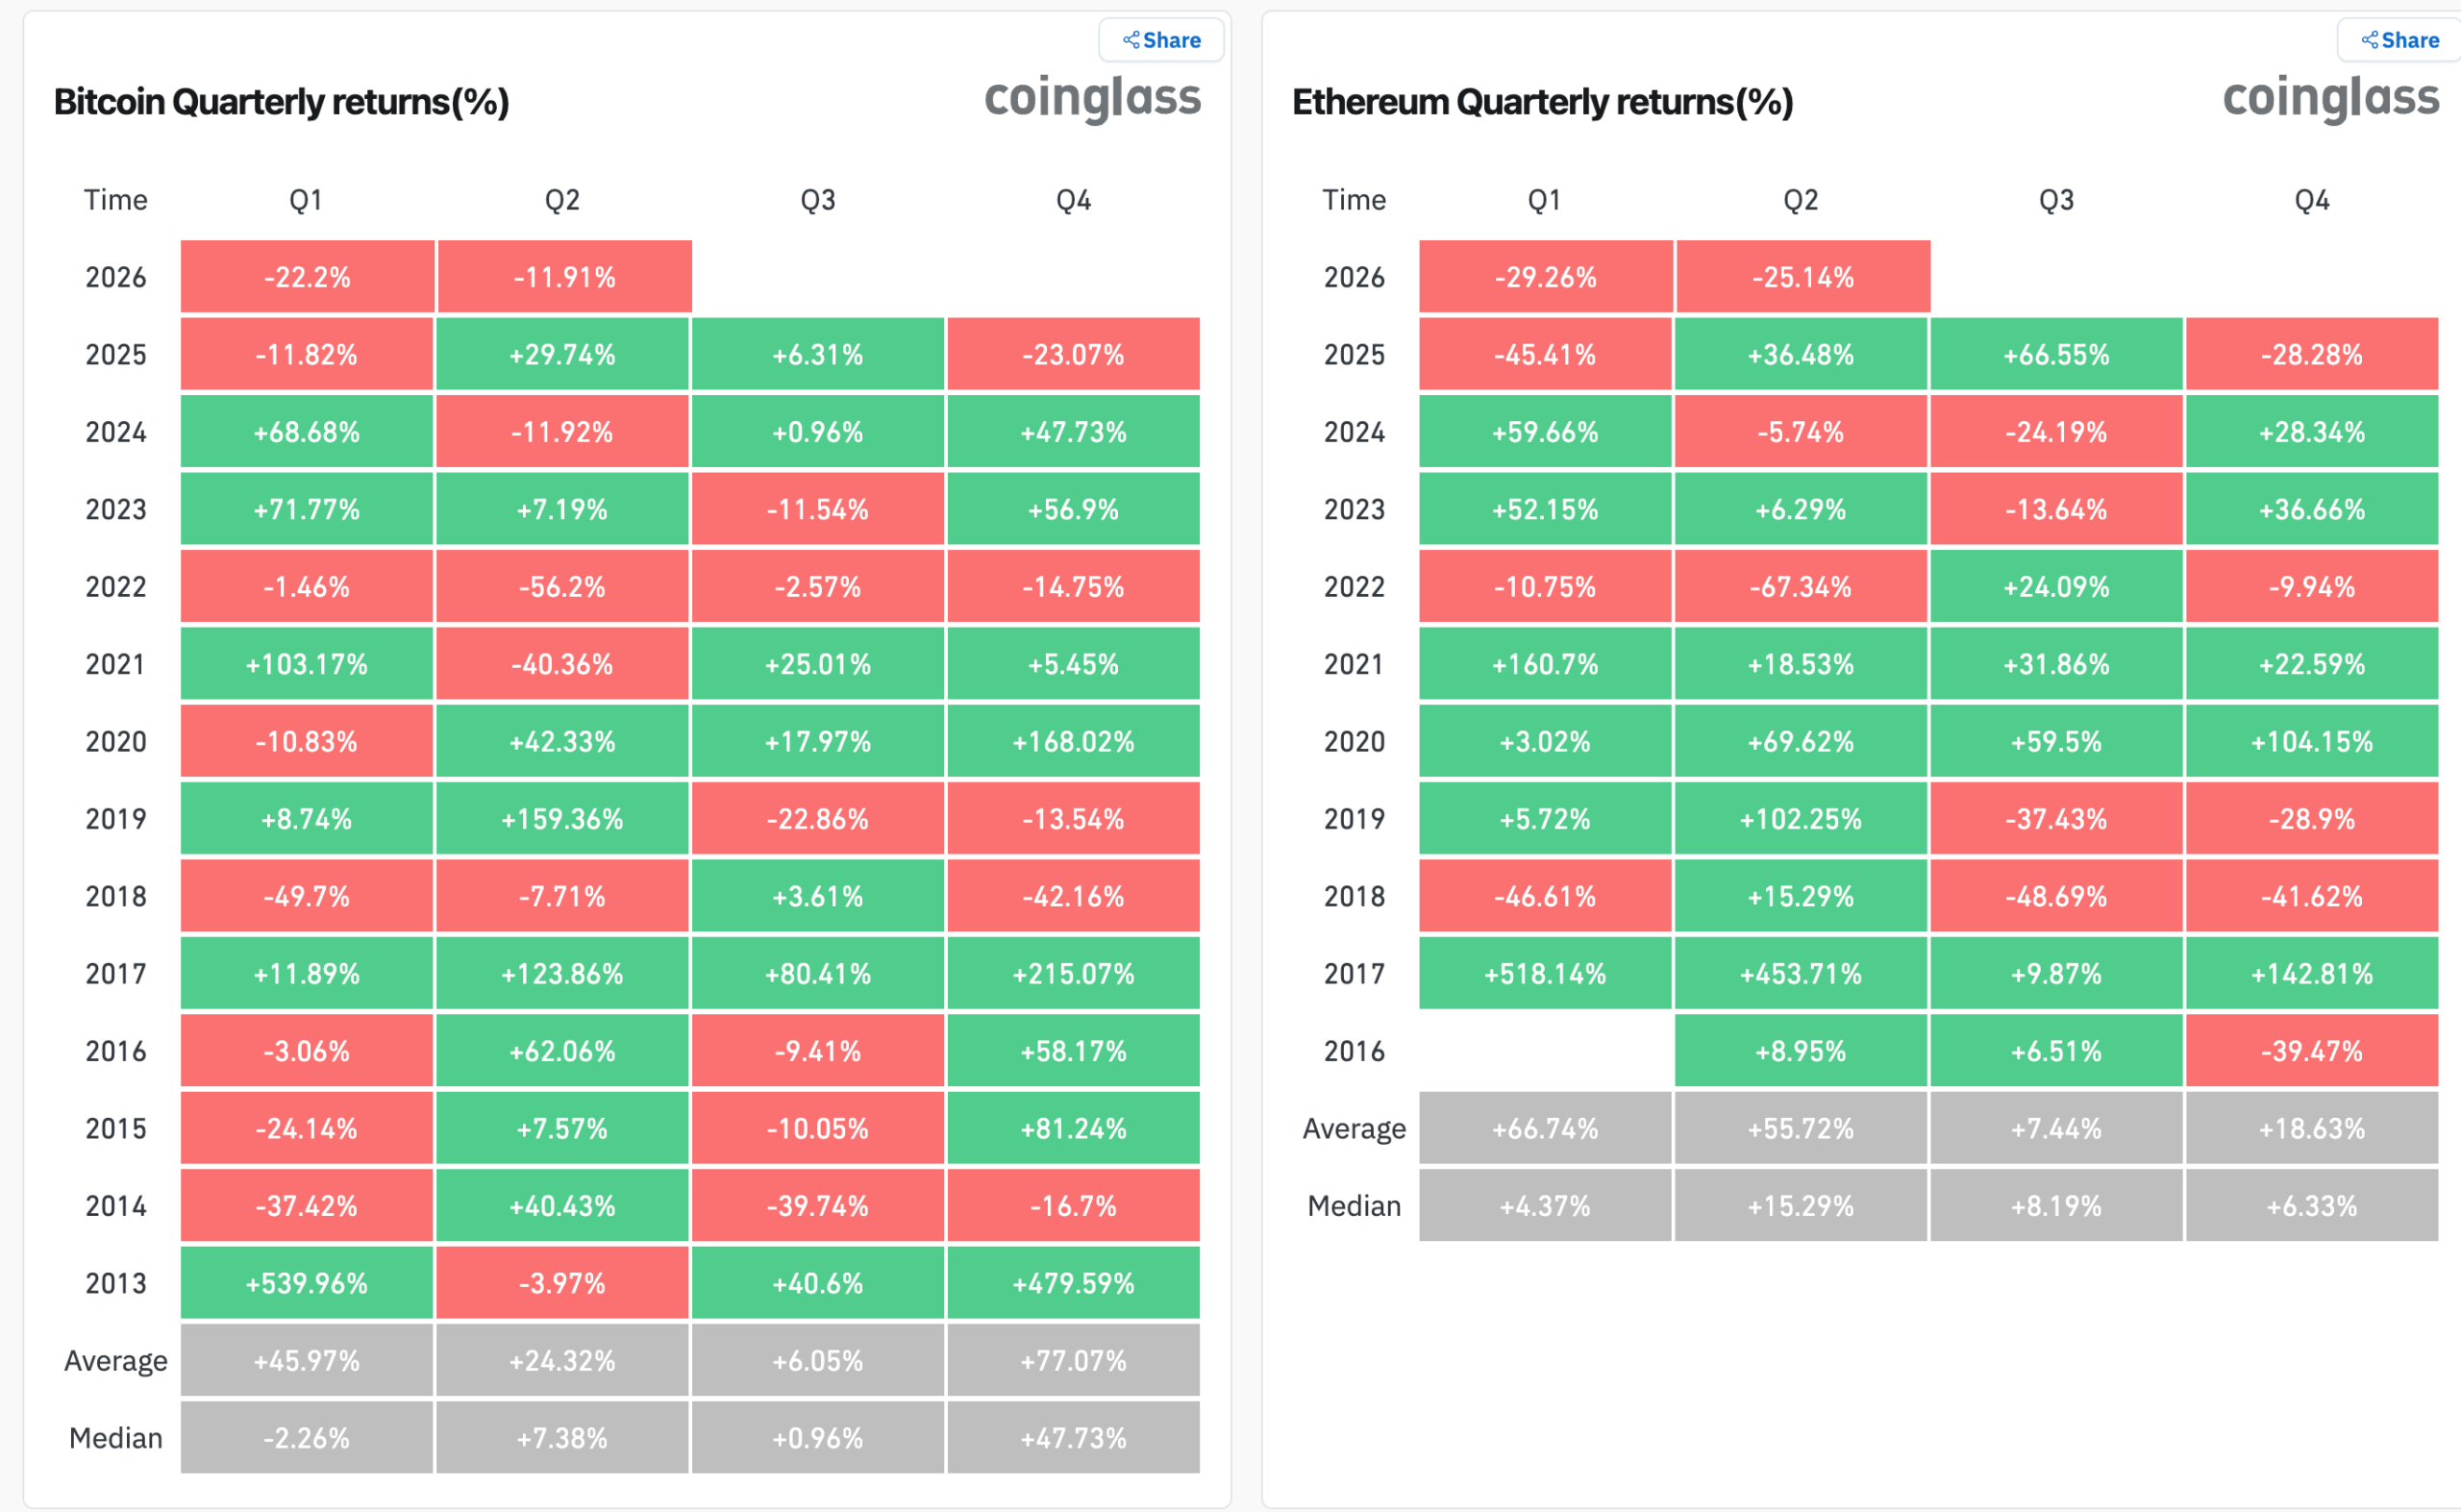2461x1512 pixels.
Task: Click Ethereum 2017 Q1 cell +518.14%
Action: point(1545,973)
